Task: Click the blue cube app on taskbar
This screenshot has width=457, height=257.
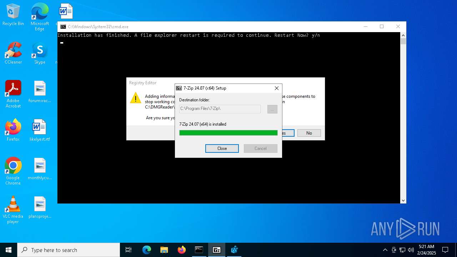Action: (234, 250)
